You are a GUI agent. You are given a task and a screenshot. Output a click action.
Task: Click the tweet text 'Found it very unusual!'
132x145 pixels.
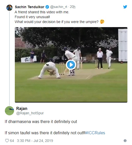click(32, 17)
